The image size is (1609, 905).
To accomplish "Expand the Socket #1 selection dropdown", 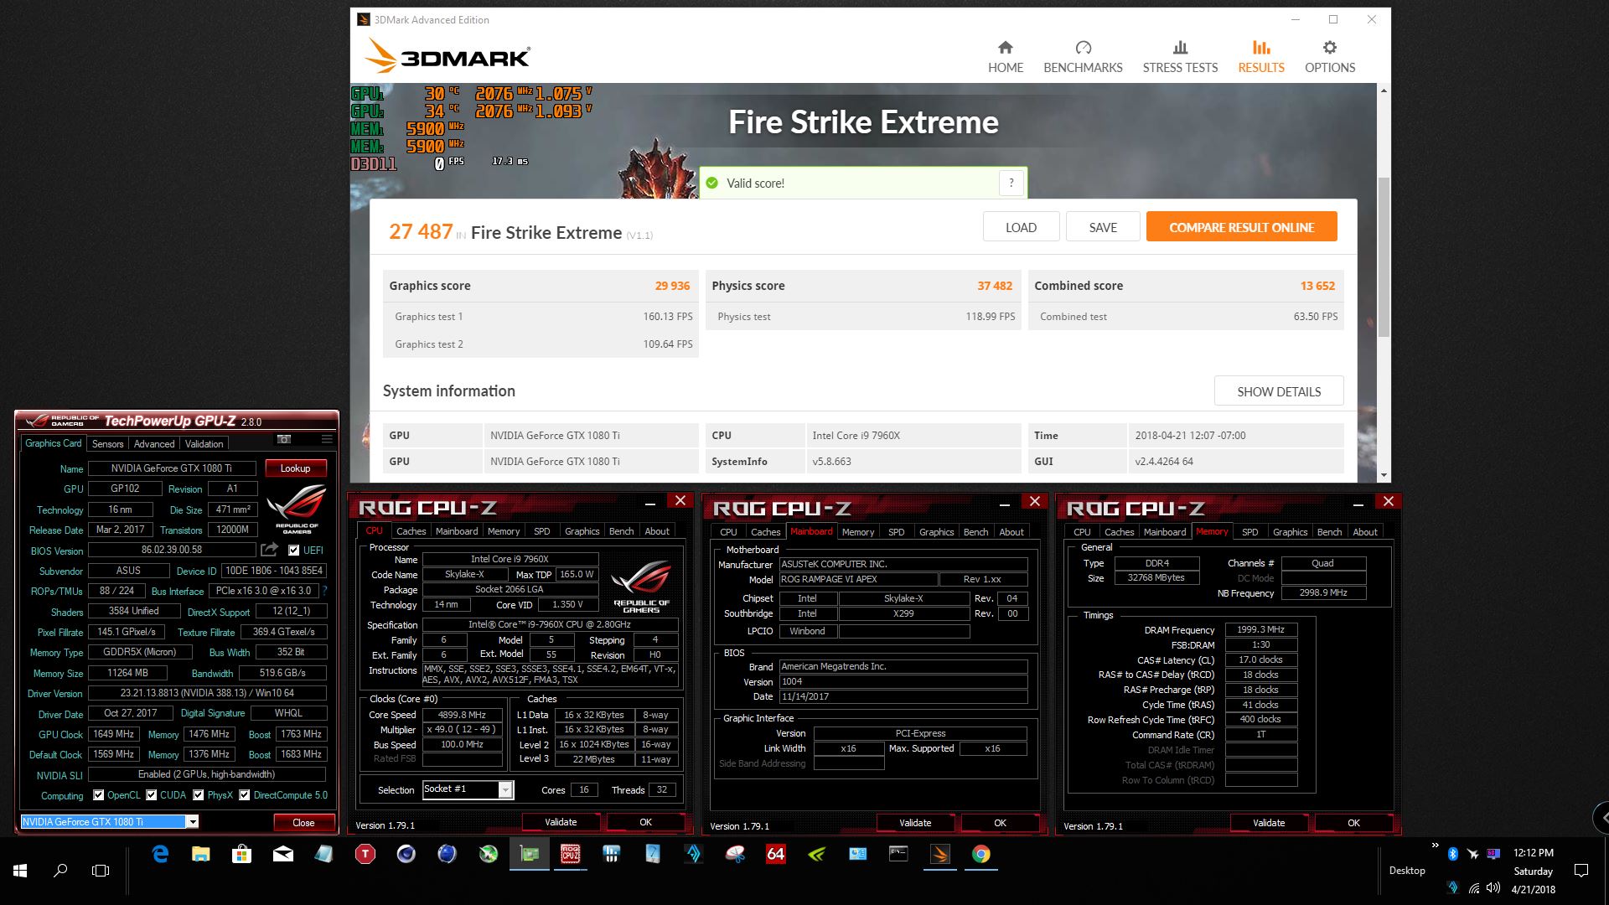I will 505,789.
